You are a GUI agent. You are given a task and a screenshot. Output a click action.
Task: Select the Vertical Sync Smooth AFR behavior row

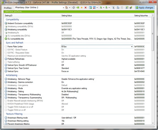point(77,65)
